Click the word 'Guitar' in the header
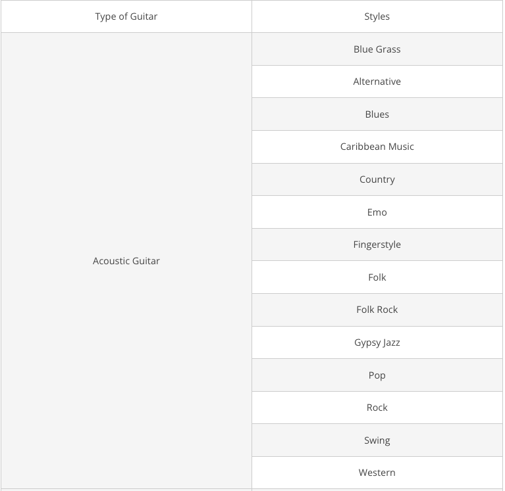 143,16
